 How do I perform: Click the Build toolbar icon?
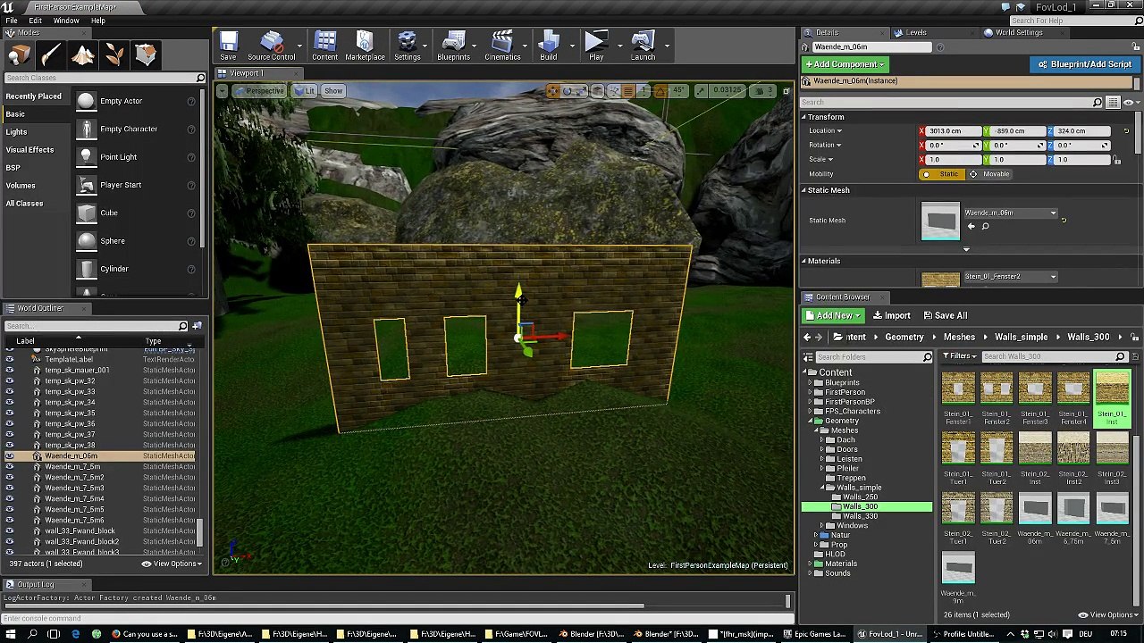tap(548, 46)
